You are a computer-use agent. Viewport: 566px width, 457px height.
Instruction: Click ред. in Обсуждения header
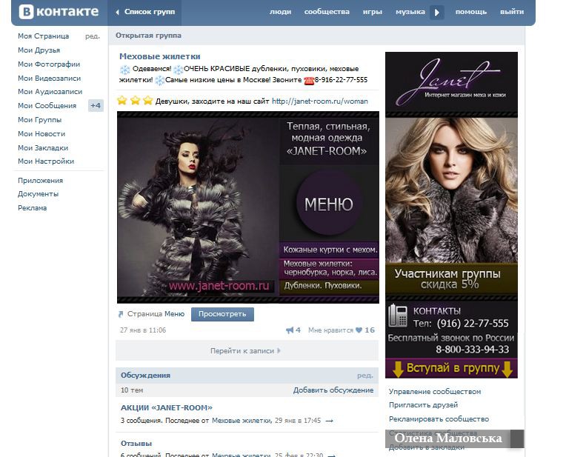365,376
